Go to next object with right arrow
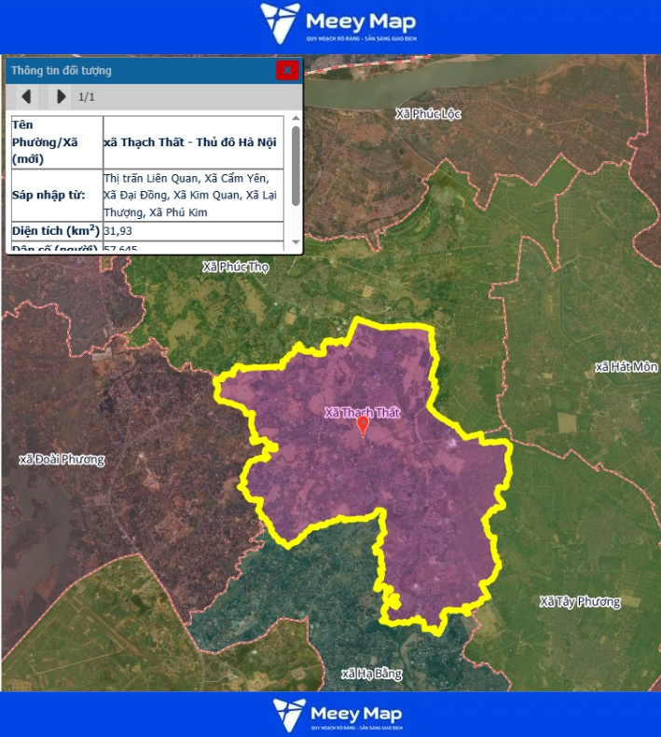The image size is (661, 737). coord(61,97)
